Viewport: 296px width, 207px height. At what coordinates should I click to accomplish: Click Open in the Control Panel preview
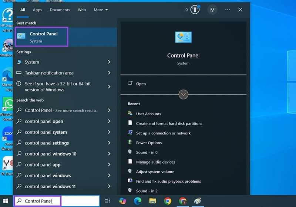coord(141,84)
